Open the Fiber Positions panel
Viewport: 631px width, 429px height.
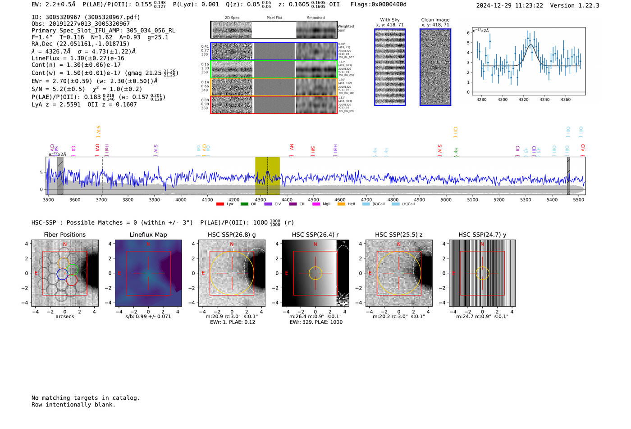point(65,273)
